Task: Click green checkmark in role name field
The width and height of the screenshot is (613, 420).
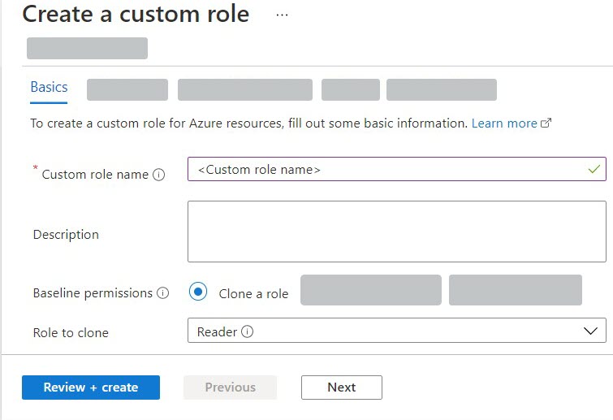Action: pyautogui.click(x=594, y=169)
